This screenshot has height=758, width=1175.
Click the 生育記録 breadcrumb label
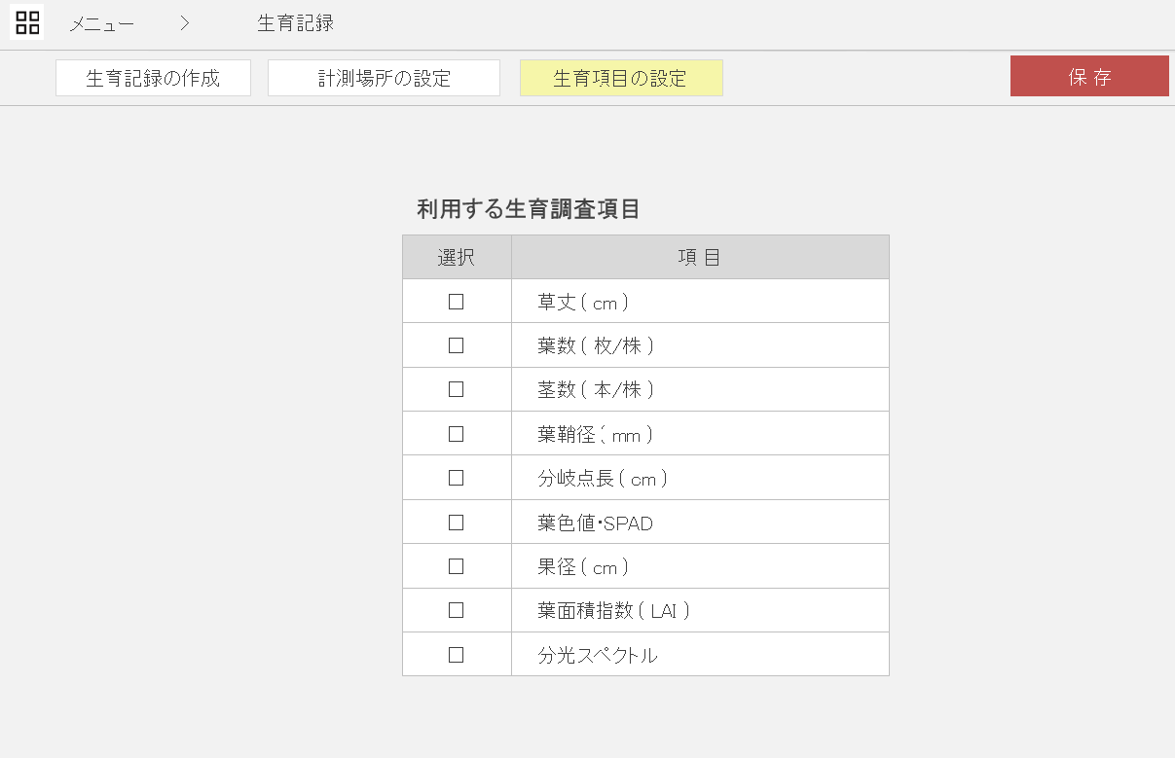(295, 23)
